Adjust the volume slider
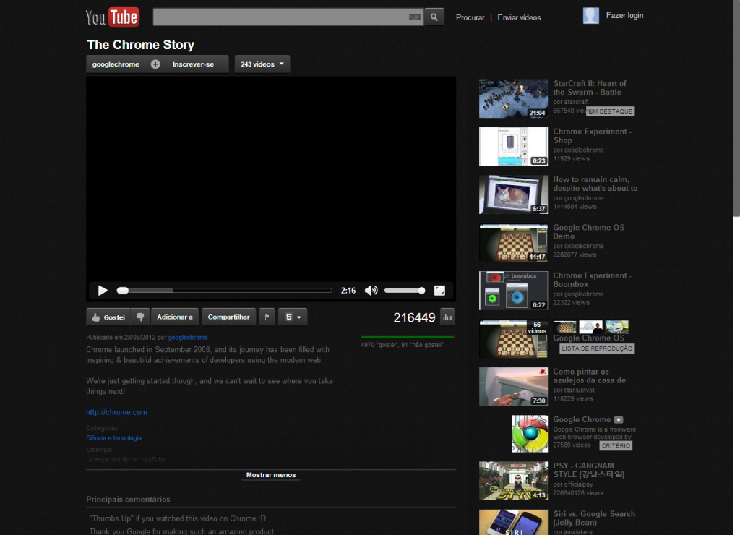740x535 pixels. 405,291
